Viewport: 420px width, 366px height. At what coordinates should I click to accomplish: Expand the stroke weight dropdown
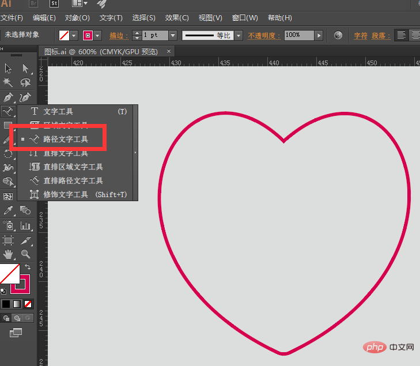[173, 35]
